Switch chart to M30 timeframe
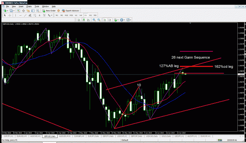This screenshot has height=143, width=246. pos(71,15)
